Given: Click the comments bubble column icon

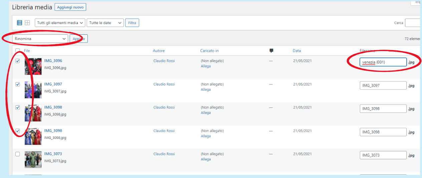Looking at the screenshot, I should [x=271, y=51].
